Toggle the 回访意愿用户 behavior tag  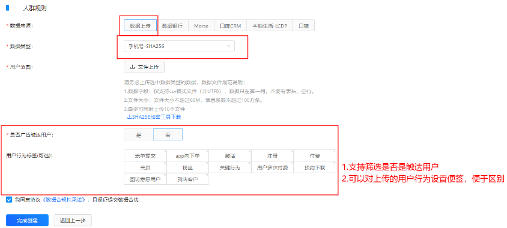145,179
